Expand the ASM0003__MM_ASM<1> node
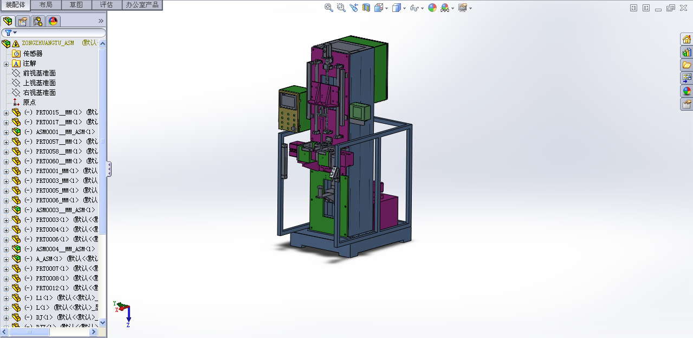Image resolution: width=693 pixels, height=338 pixels. pyautogui.click(x=6, y=210)
